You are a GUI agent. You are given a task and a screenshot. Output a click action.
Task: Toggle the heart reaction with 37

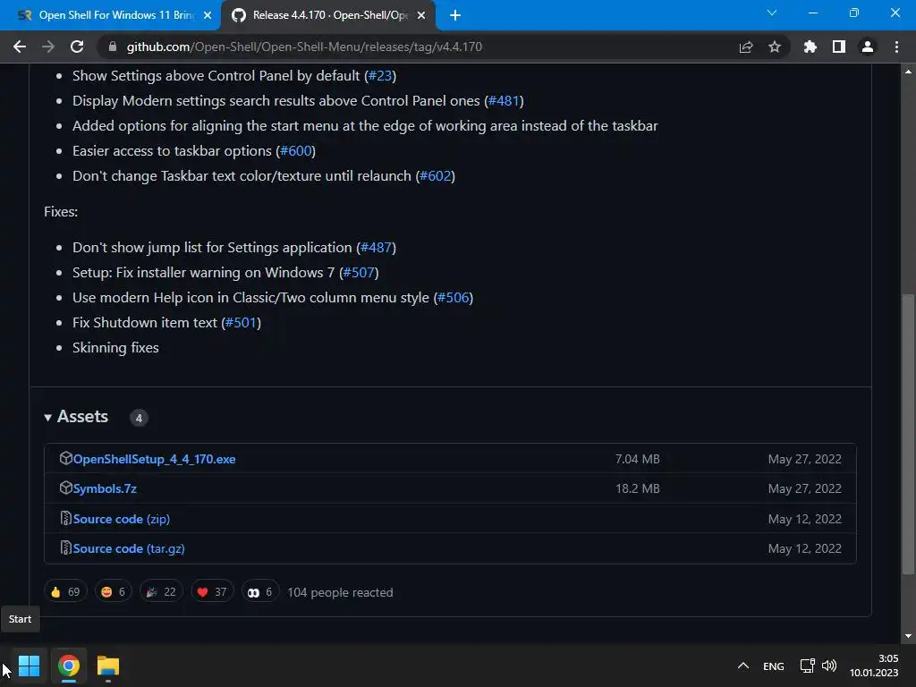(211, 592)
